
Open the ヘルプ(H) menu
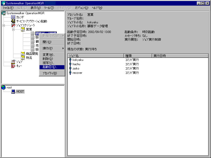tap(97, 8)
